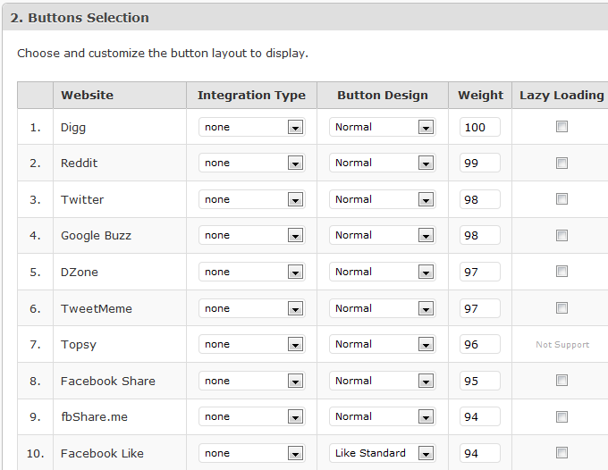Screen dimensions: 608x470
Task: Toggle lazy loading checkbox for Reddit
Action: pos(562,163)
